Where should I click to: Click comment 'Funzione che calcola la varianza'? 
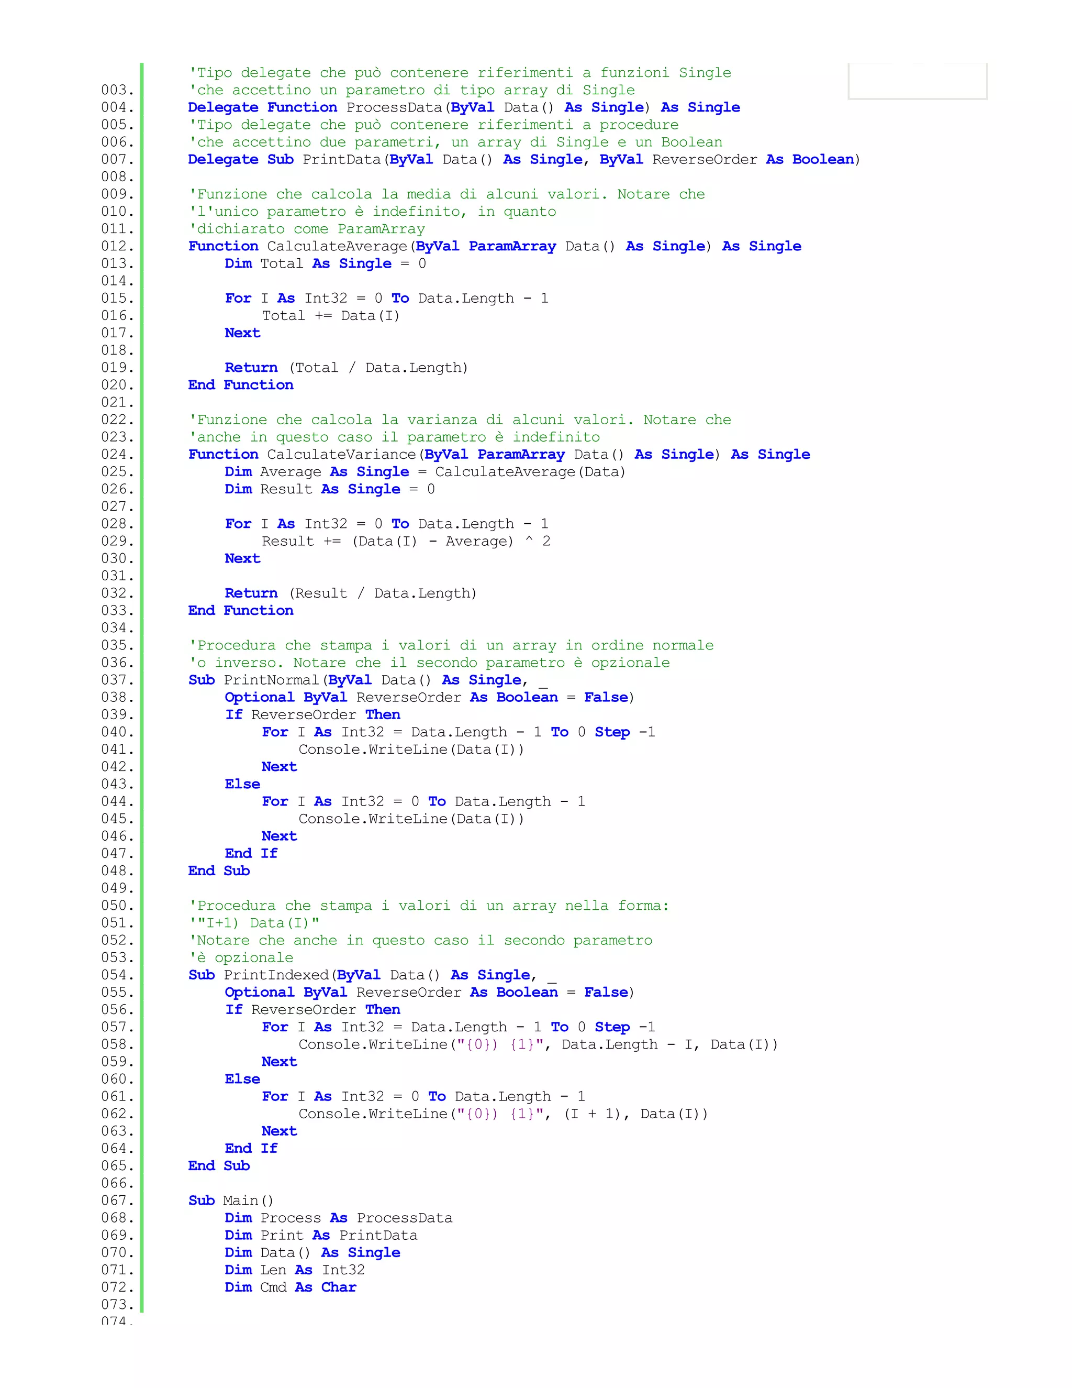[460, 420]
